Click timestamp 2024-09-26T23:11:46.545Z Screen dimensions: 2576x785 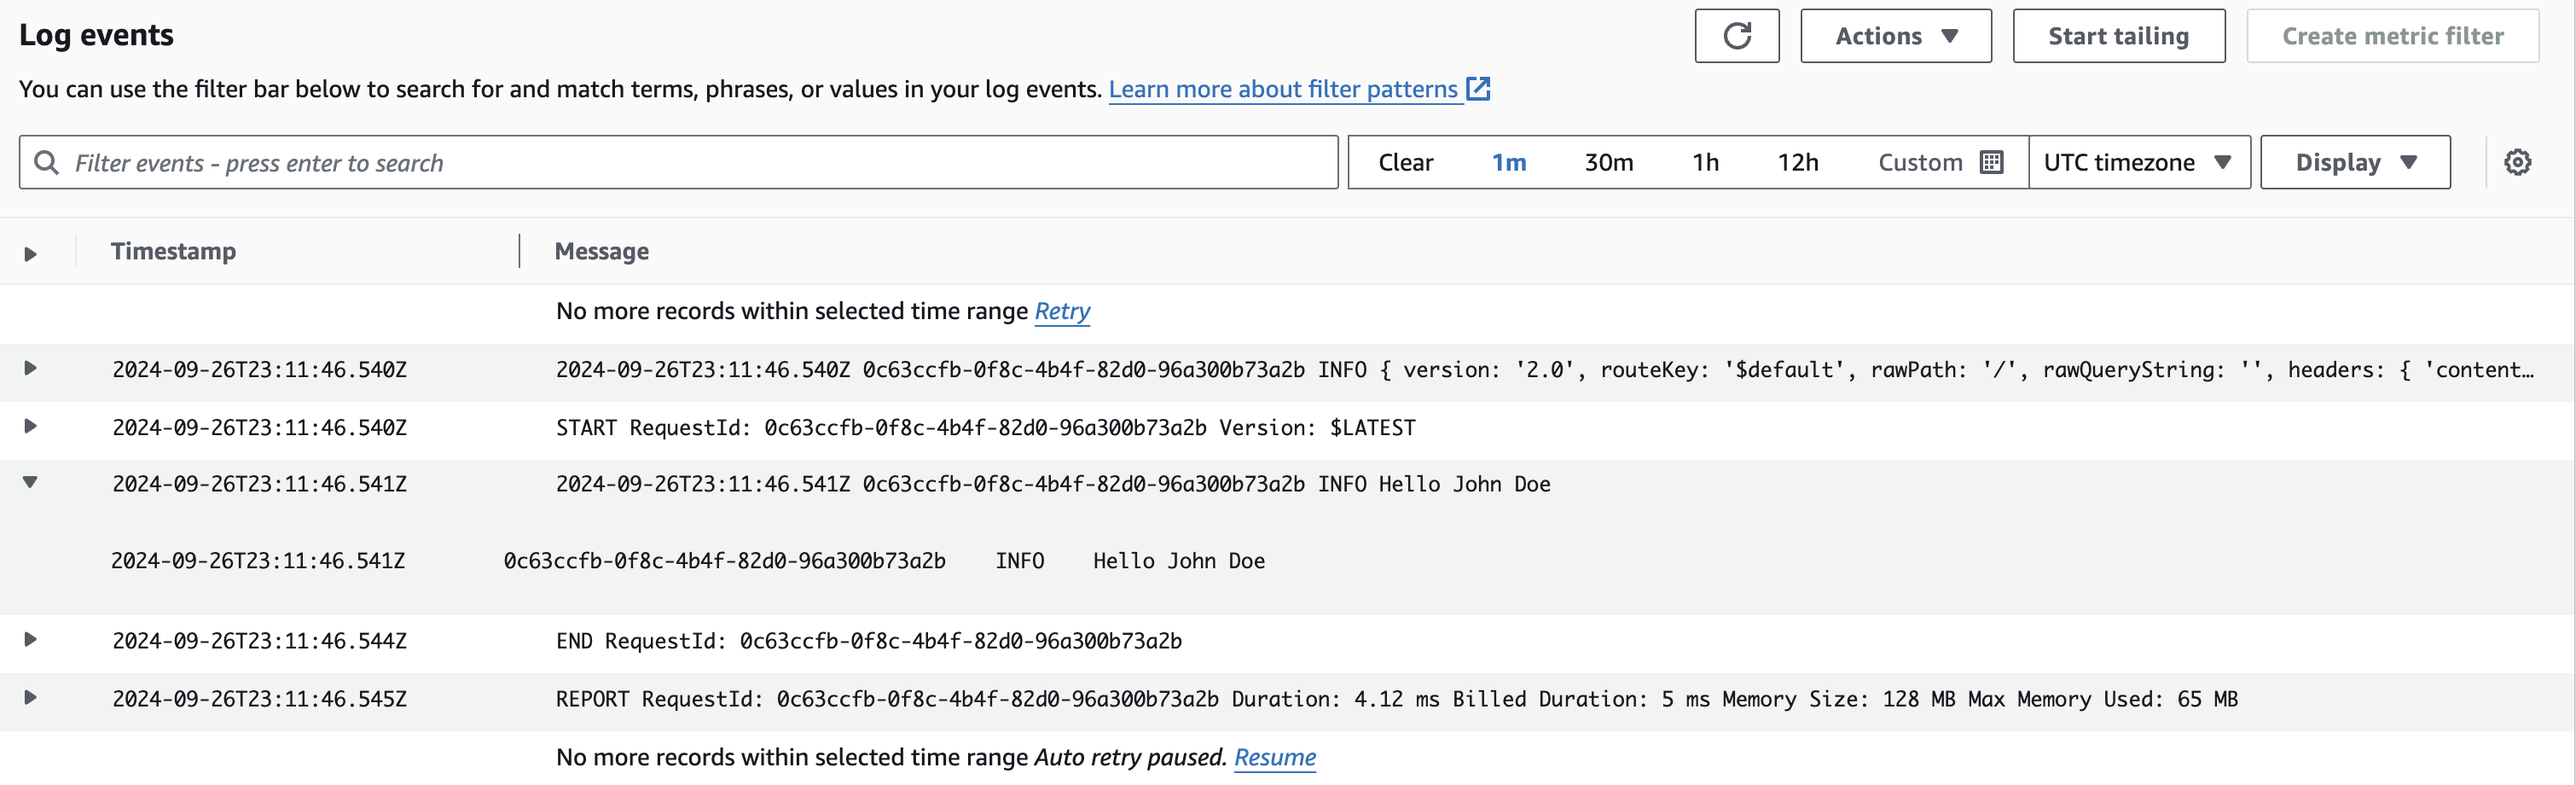tap(259, 699)
